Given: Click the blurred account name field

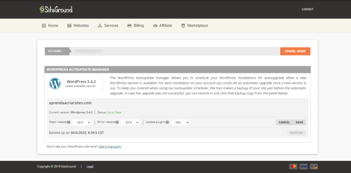Looking at the screenshot, I should [88, 51].
